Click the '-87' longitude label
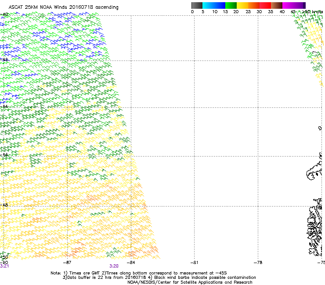 [67, 263]
